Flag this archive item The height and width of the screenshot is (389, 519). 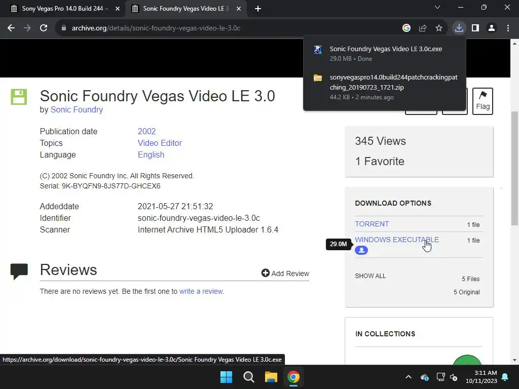(x=483, y=101)
